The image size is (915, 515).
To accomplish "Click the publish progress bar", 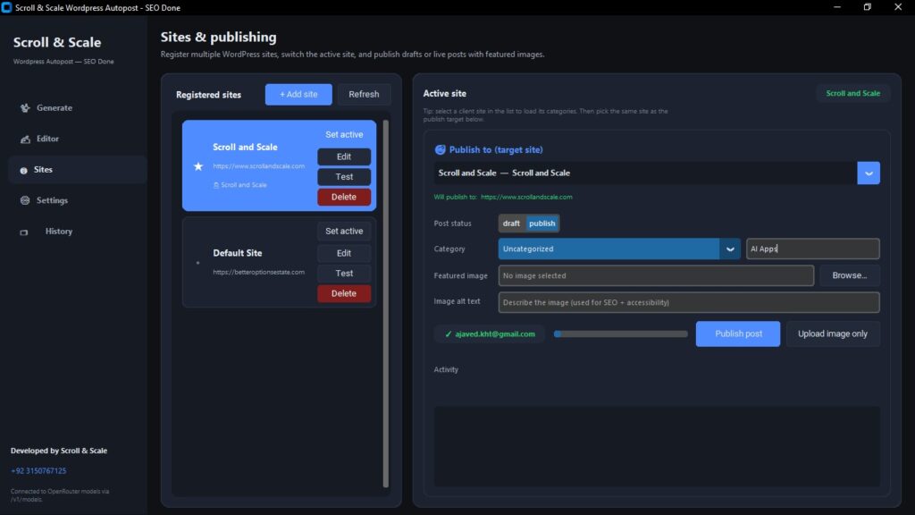I will [x=620, y=334].
